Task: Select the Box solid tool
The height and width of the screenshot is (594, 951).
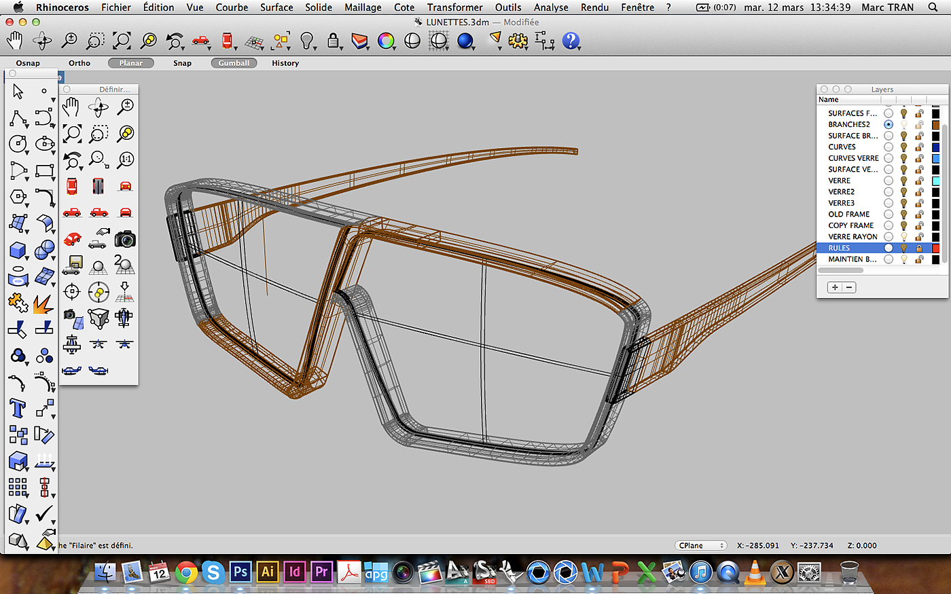Action: click(x=18, y=250)
